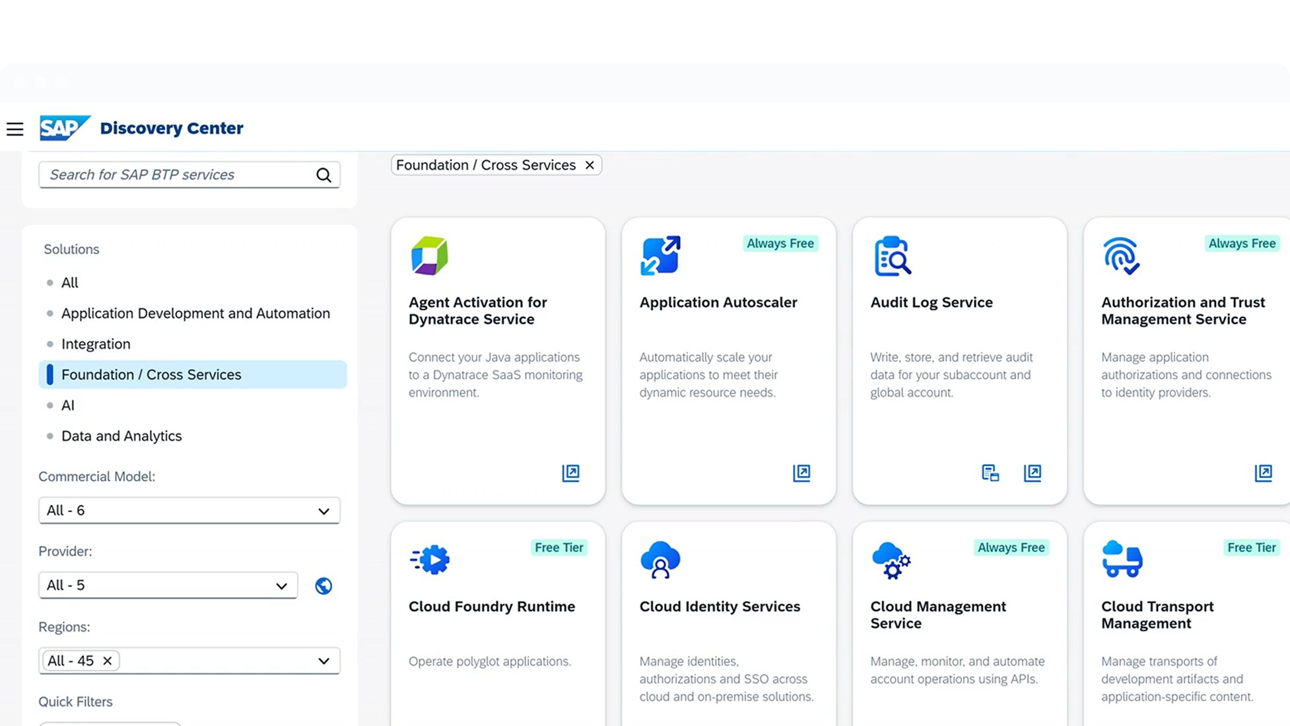Click Always Free badge on Cloud Management Service
This screenshot has height=726, width=1290.
pyautogui.click(x=1011, y=548)
